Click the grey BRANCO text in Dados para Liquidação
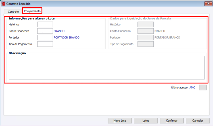Image resolution: width=213 pixels, height=126 pixels. pyautogui.click(x=160, y=31)
